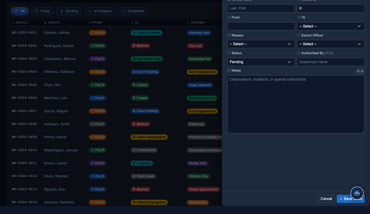Click the Dental appointment reason tag
The width and height of the screenshot is (370, 214).
203,189
